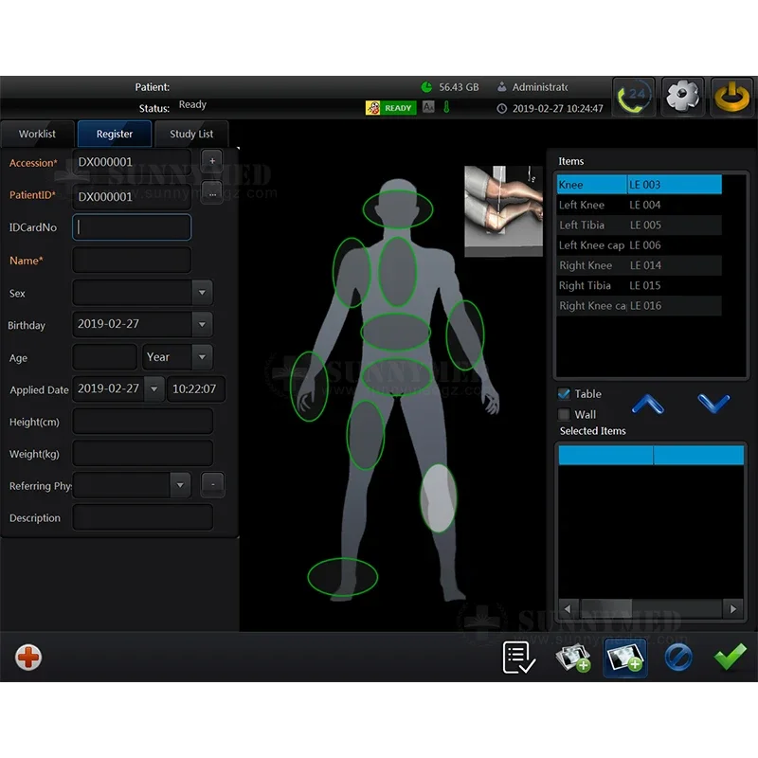Select the abdomen region ellipse
The image size is (758, 758).
click(x=395, y=332)
